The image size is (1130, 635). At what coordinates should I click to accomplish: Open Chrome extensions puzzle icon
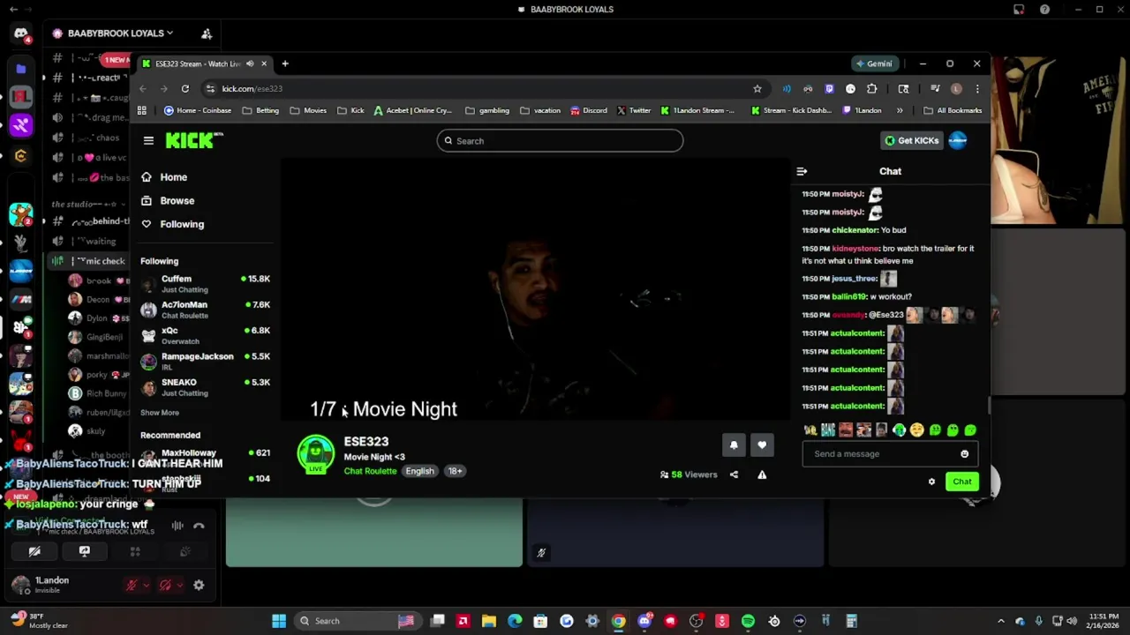tap(871, 88)
